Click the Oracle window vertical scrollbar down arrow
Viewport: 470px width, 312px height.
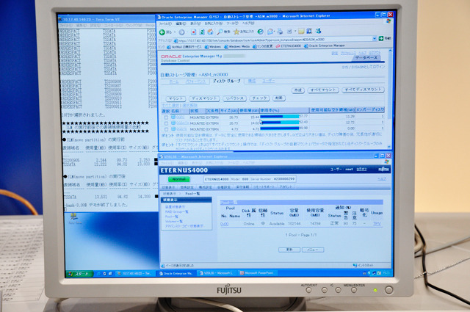pyautogui.click(x=389, y=147)
